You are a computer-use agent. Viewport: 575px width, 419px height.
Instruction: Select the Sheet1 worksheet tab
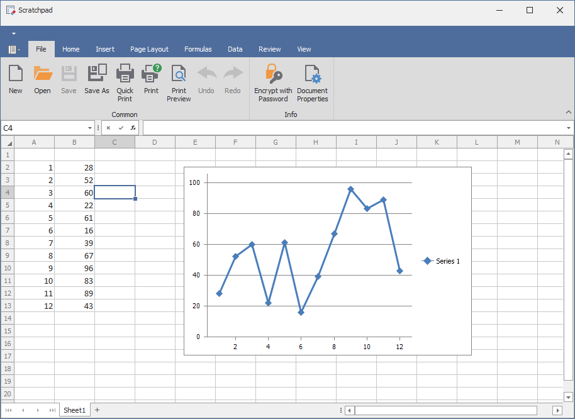74,410
